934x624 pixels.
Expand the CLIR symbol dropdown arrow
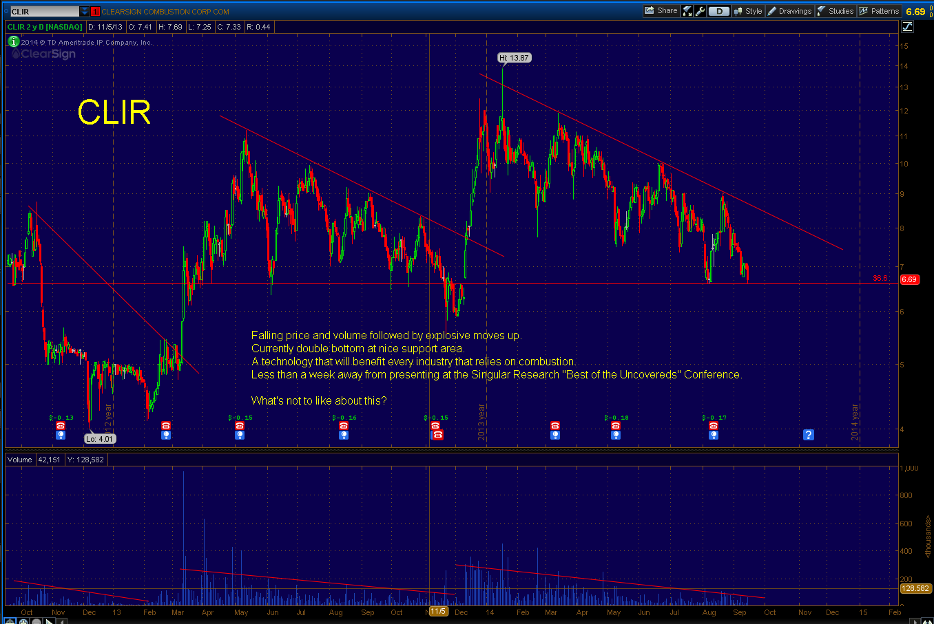[x=85, y=12]
